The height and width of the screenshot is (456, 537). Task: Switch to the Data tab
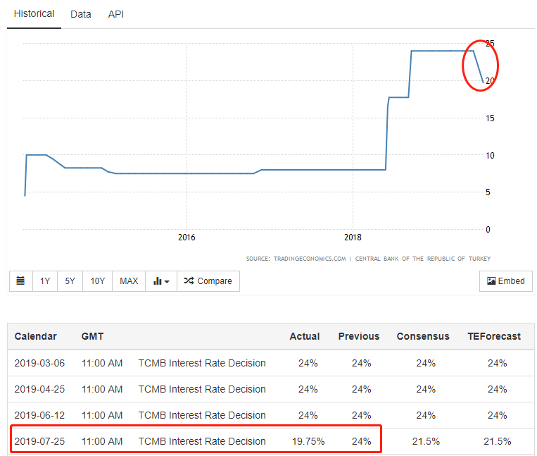(x=81, y=14)
